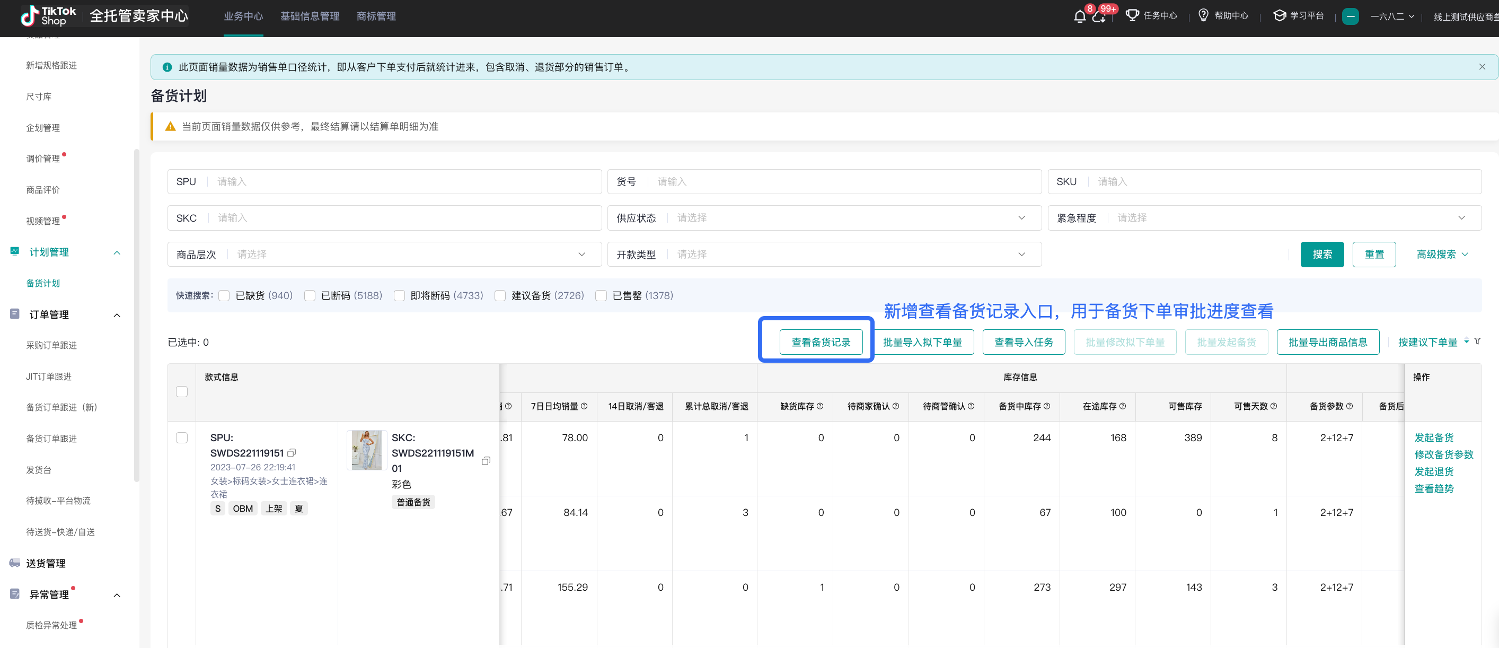Open 发货台 in the sidebar
The image size is (1499, 648).
click(38, 470)
